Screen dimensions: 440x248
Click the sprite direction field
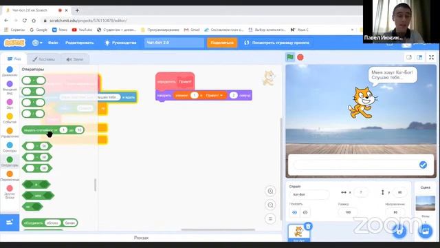395,212
